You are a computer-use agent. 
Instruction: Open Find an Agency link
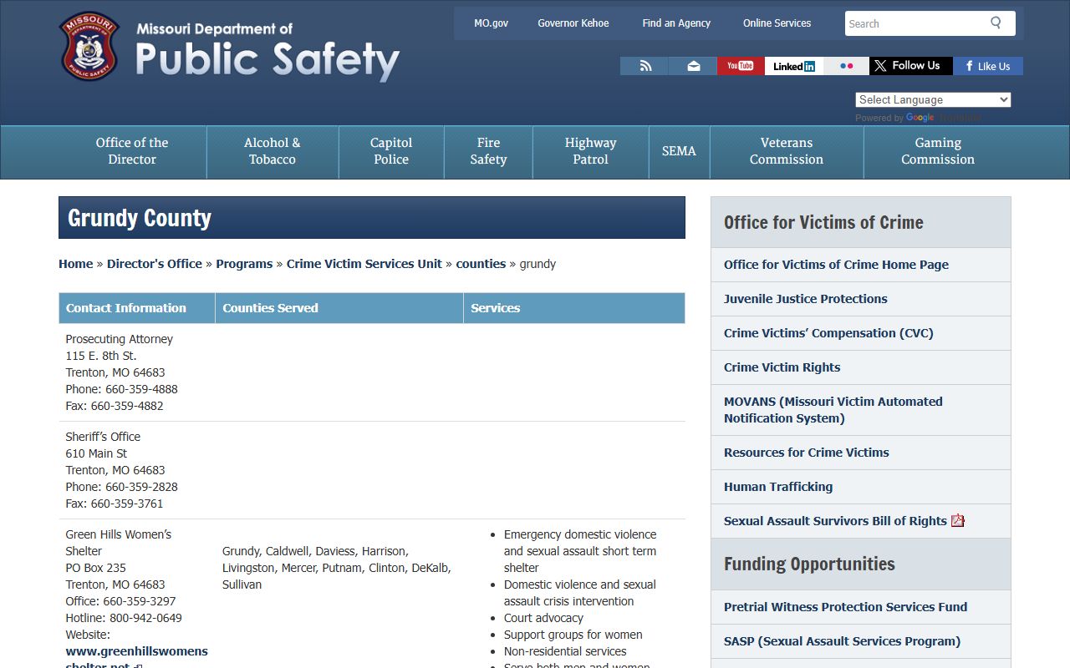tap(676, 23)
